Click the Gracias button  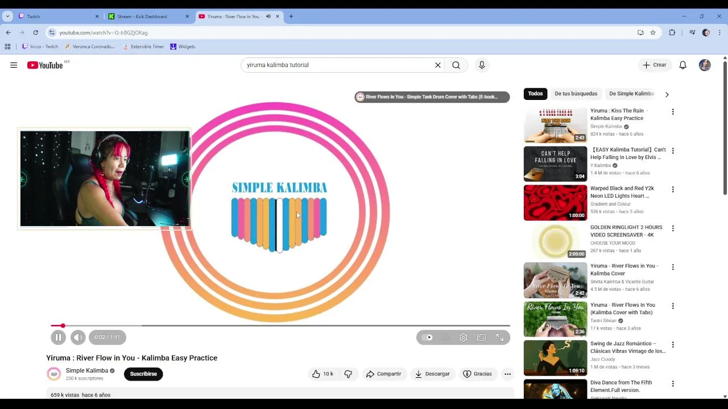click(477, 374)
